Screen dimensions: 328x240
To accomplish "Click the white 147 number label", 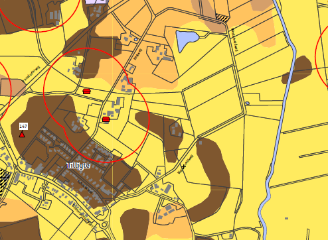I will pos(23,126).
